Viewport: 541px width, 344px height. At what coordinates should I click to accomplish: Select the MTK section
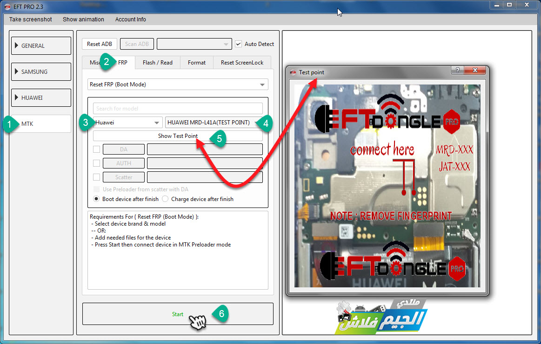pyautogui.click(x=41, y=123)
